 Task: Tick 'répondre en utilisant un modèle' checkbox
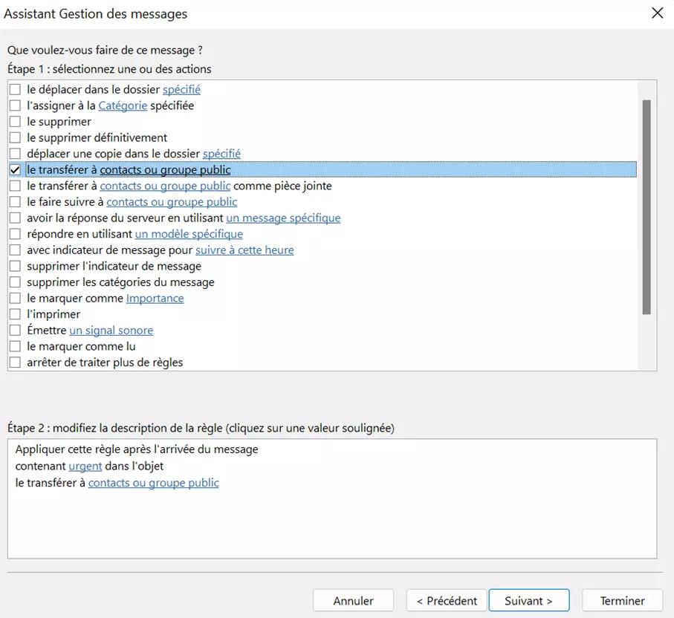pyautogui.click(x=15, y=234)
